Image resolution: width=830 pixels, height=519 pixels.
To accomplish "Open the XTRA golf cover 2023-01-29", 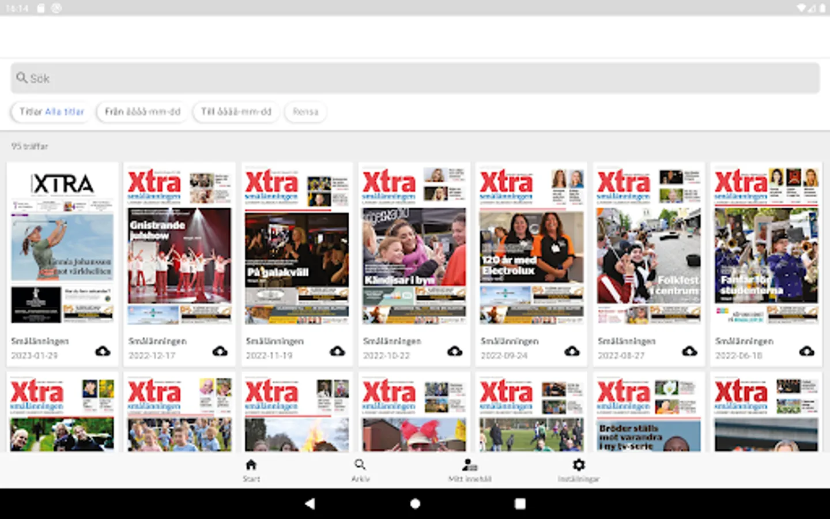I will tap(62, 246).
